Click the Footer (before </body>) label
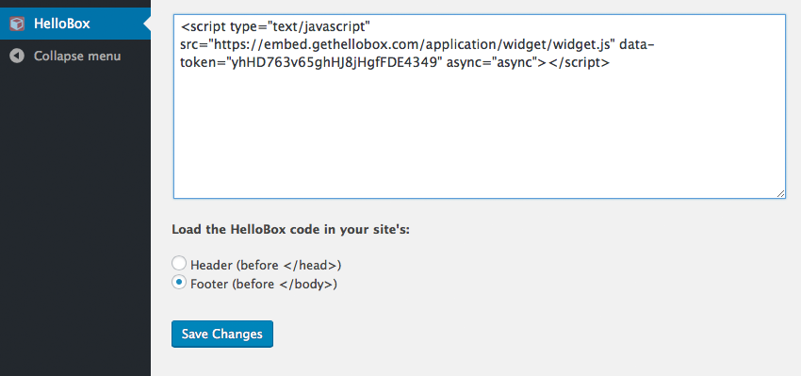This screenshot has height=376, width=801. 264,284
